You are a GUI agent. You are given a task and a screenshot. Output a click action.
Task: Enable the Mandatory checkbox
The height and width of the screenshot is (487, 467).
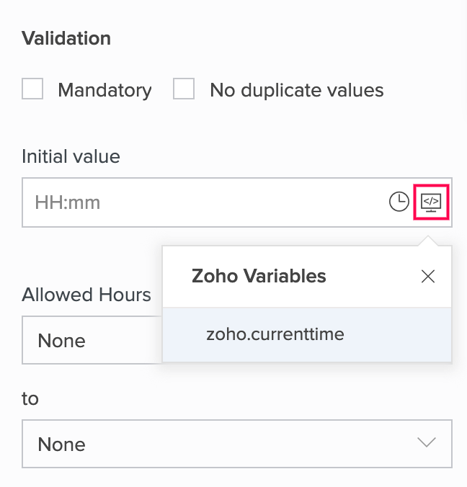point(32,89)
